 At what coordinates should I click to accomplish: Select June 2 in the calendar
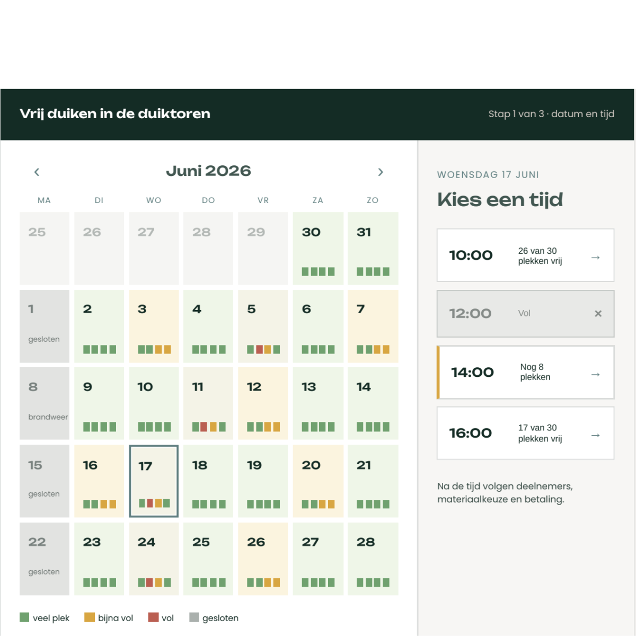pos(99,326)
